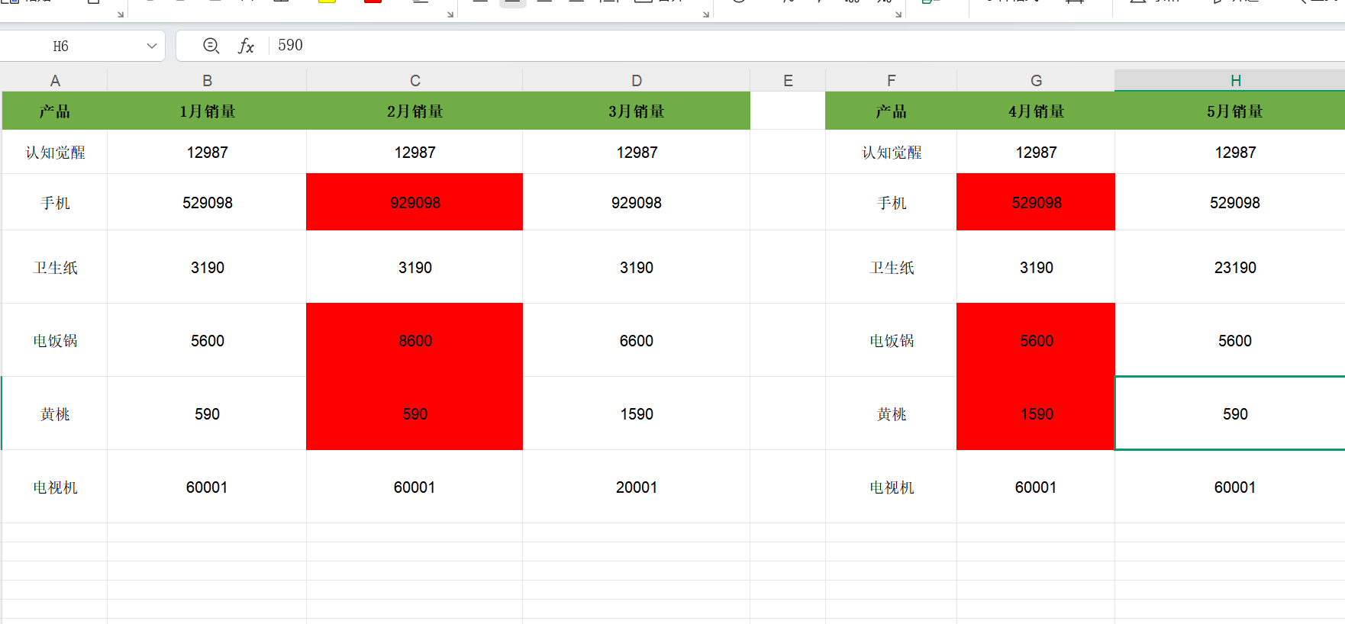Select column C header
The width and height of the screenshot is (1345, 624).
pos(414,80)
